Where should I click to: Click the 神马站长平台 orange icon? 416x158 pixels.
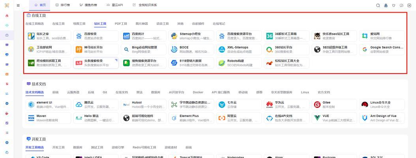[x=79, y=49]
